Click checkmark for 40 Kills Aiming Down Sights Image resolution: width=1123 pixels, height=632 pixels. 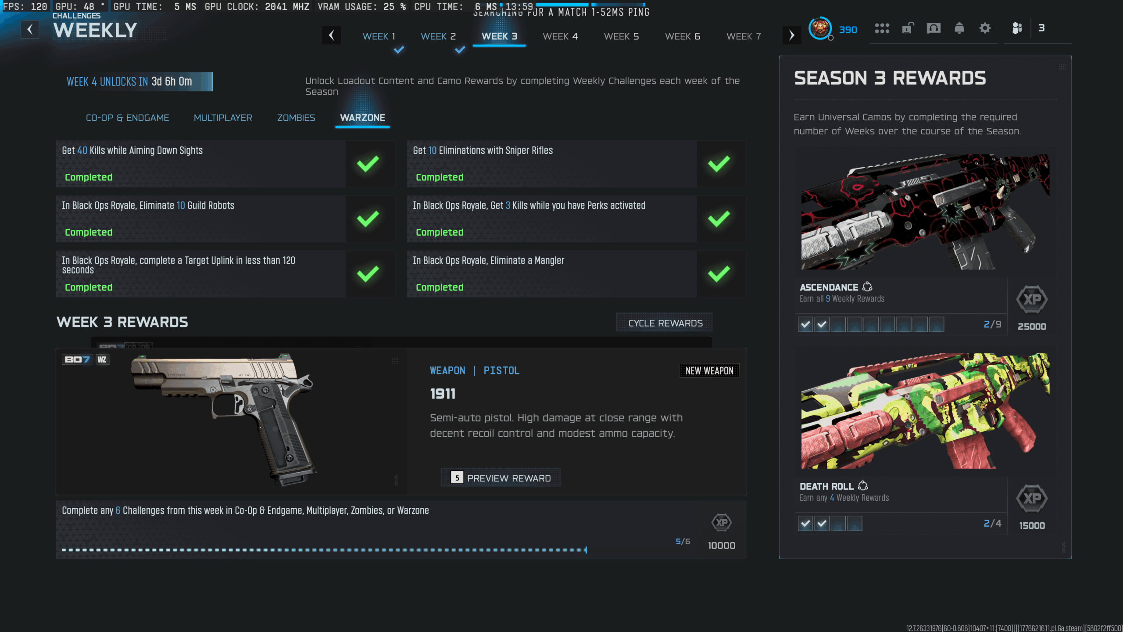(x=368, y=164)
